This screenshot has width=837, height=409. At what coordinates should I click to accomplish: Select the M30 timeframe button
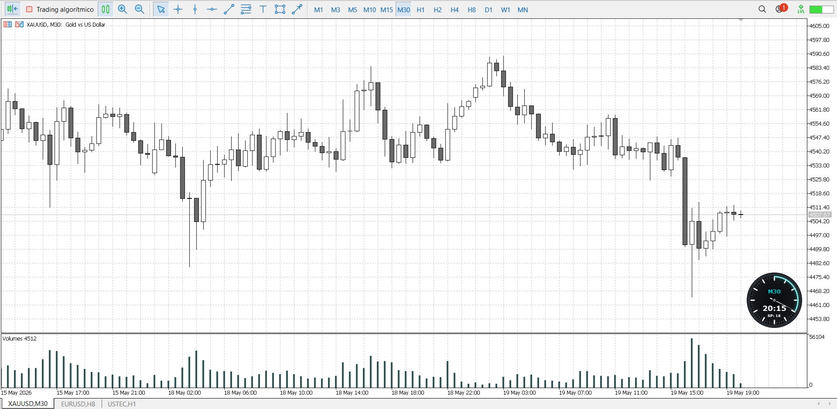(x=403, y=10)
